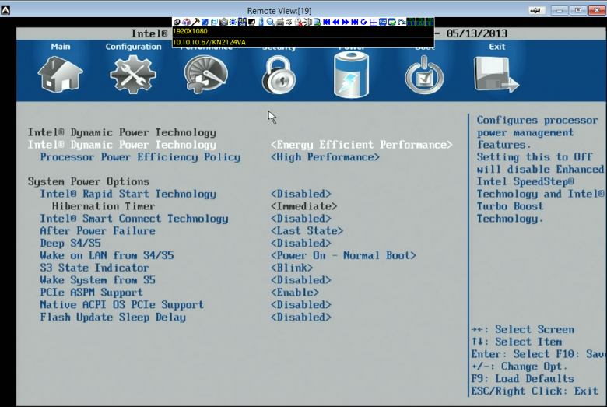
Task: Toggle the Scroll Lock green lock indicator
Action: pos(430,22)
